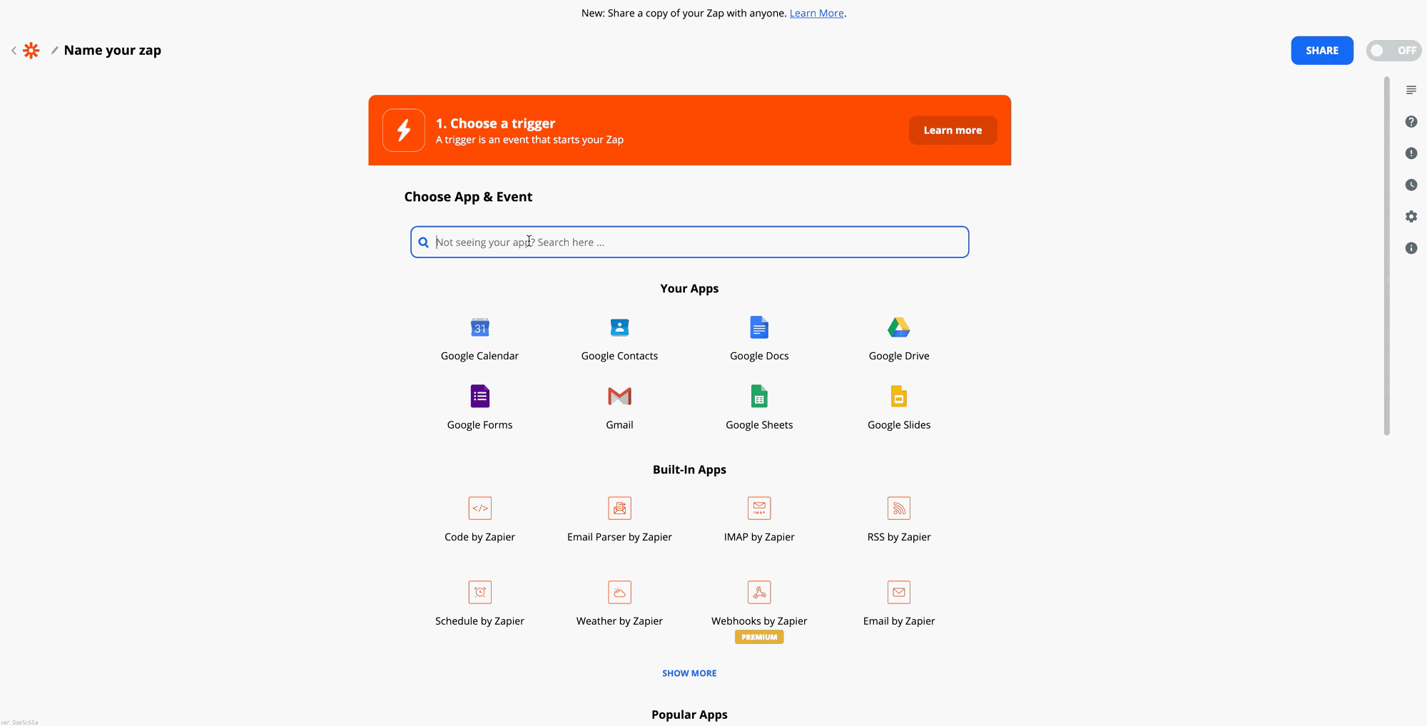The image size is (1427, 726).
Task: Select Code by Zapier built-in app
Action: click(479, 508)
